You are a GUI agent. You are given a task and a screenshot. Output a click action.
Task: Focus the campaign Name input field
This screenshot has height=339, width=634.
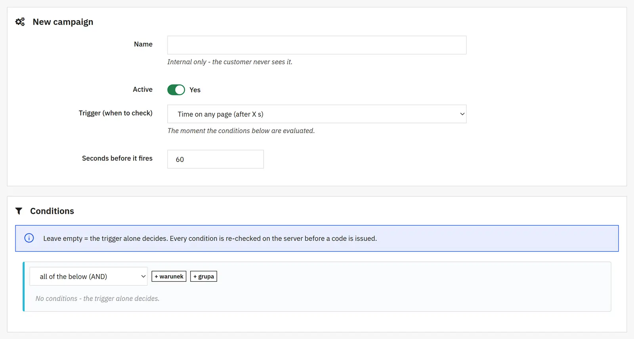click(317, 45)
